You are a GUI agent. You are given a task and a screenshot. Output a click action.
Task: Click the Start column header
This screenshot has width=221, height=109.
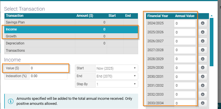112,16
